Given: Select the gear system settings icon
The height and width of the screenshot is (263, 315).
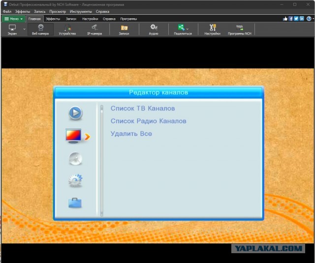Looking at the screenshot, I should (75, 180).
